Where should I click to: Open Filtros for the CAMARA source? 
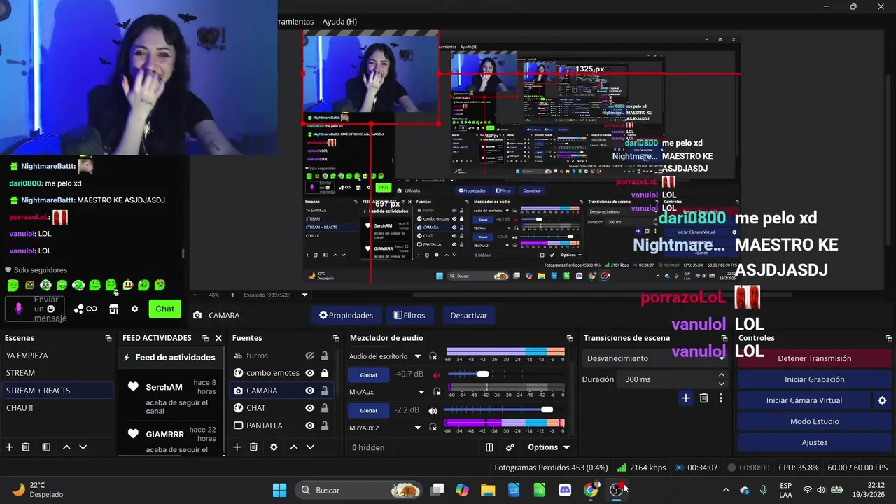409,316
